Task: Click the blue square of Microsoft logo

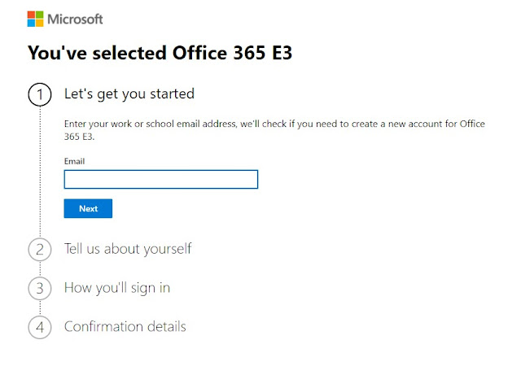Action: tap(32, 24)
